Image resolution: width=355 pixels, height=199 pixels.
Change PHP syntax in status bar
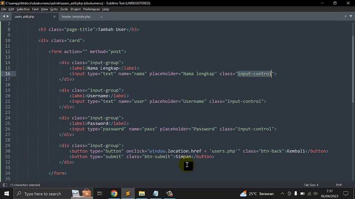(339, 185)
